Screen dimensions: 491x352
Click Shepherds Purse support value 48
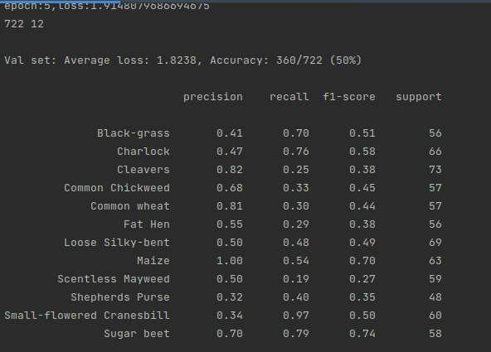tap(435, 297)
